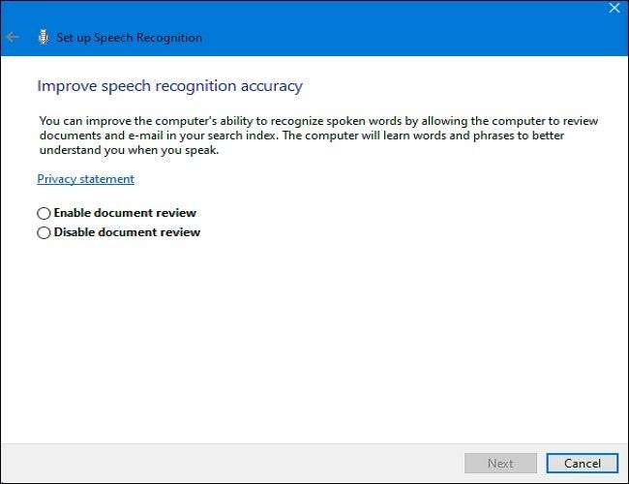The width and height of the screenshot is (629, 484).
Task: Click the "Enable document review" label text
Action: [125, 213]
